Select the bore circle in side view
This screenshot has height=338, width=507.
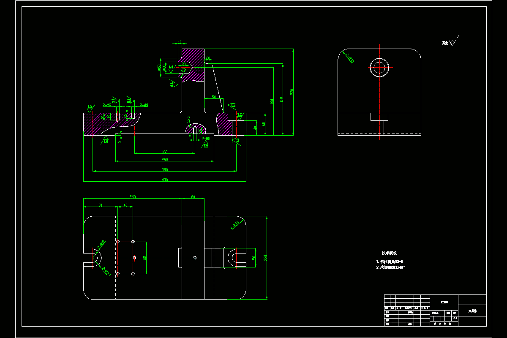coord(379,67)
